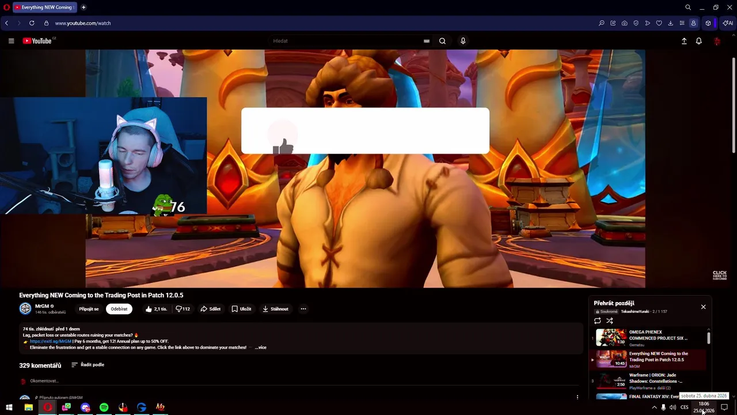737x415 pixels.
Task: Click the 'Click here to subscribe' video watermark
Action: point(720,275)
